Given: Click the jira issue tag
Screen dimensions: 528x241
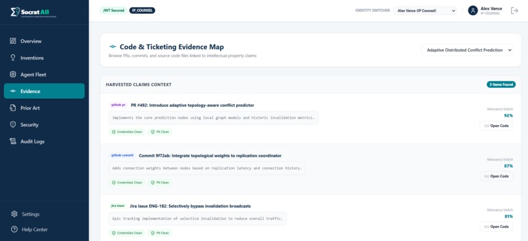Looking at the screenshot, I should (x=118, y=206).
